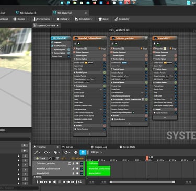Open Properties in the NS_WaterFall system node
This screenshot has height=191, width=196.
(57, 42)
